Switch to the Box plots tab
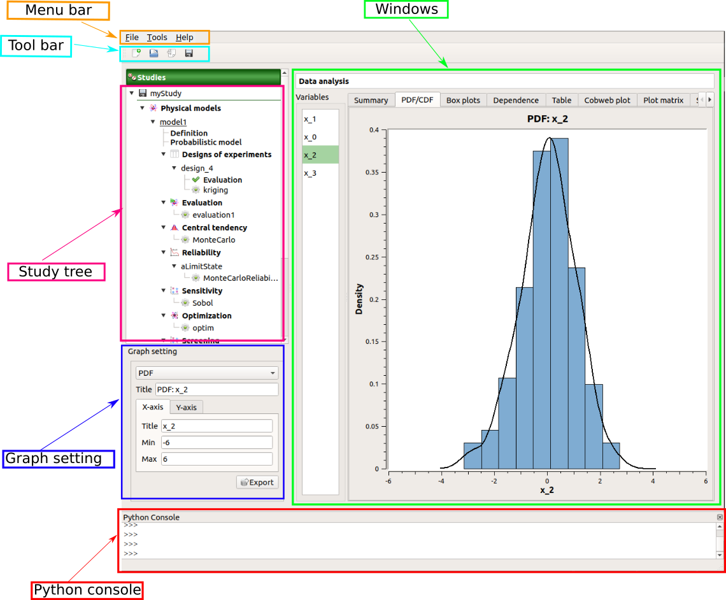 pyautogui.click(x=463, y=100)
